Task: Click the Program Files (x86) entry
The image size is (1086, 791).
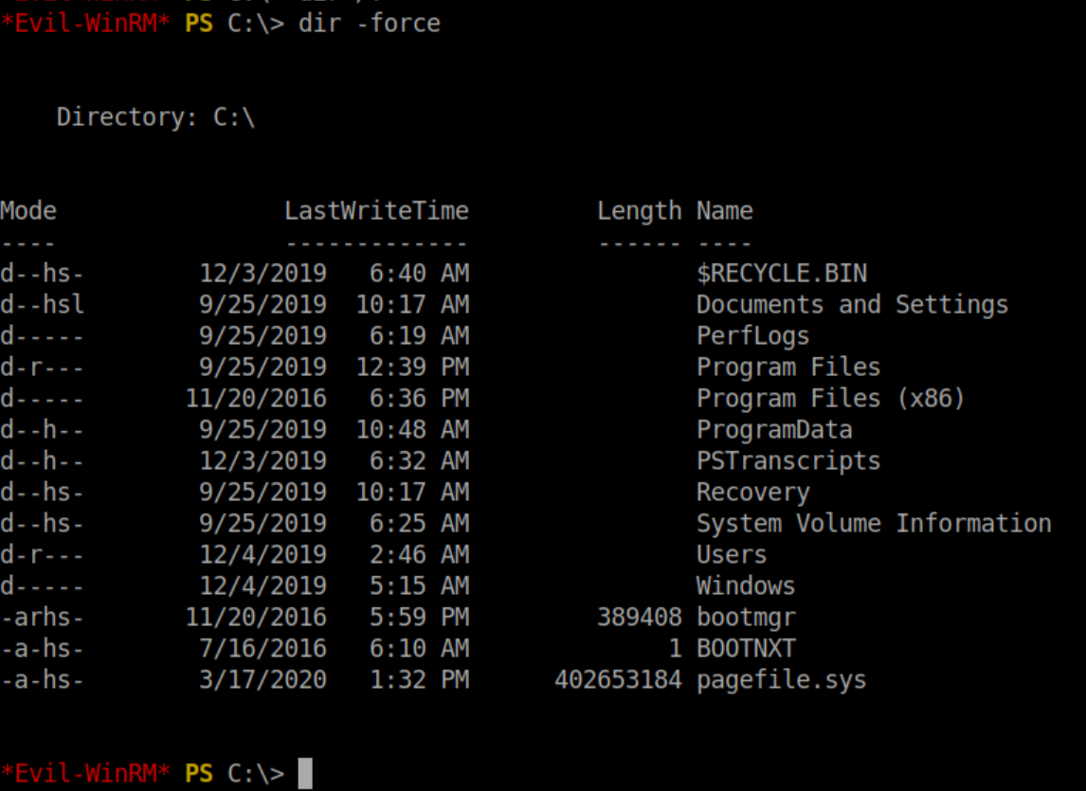Action: click(x=830, y=398)
